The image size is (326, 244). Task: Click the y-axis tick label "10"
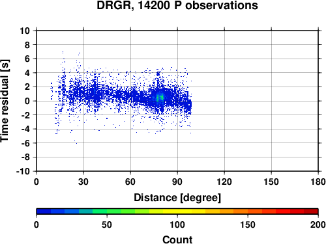click(x=25, y=31)
